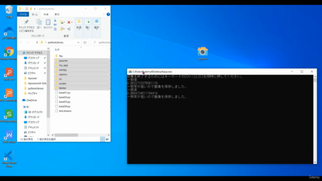The width and height of the screenshot is (322, 181).
Task: Click the Copy icon in ribbon
Action: tap(39, 22)
